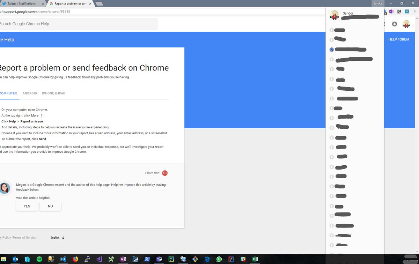This screenshot has width=419, height=264.
Task: Open Firefox from the taskbar
Action: click(75, 259)
